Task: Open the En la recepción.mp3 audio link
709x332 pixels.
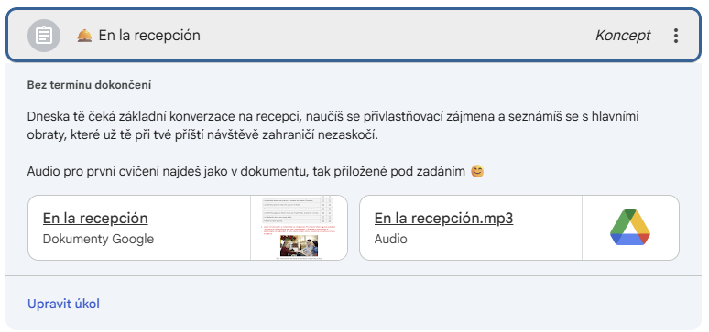Action: click(x=443, y=219)
